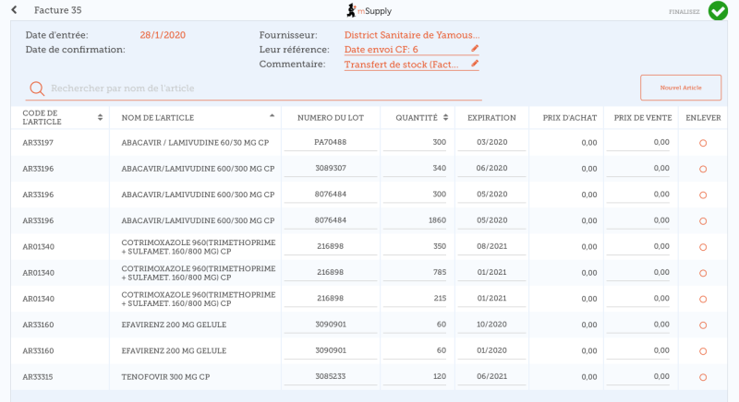Click the mSupply logo
This screenshot has width=739, height=402.
369,10
